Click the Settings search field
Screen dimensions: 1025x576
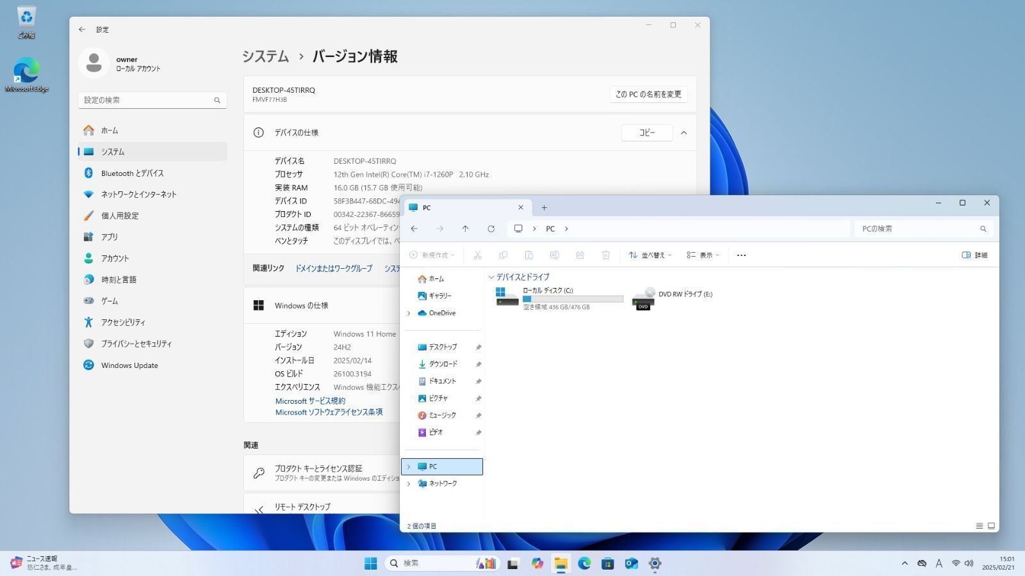pyautogui.click(x=152, y=100)
